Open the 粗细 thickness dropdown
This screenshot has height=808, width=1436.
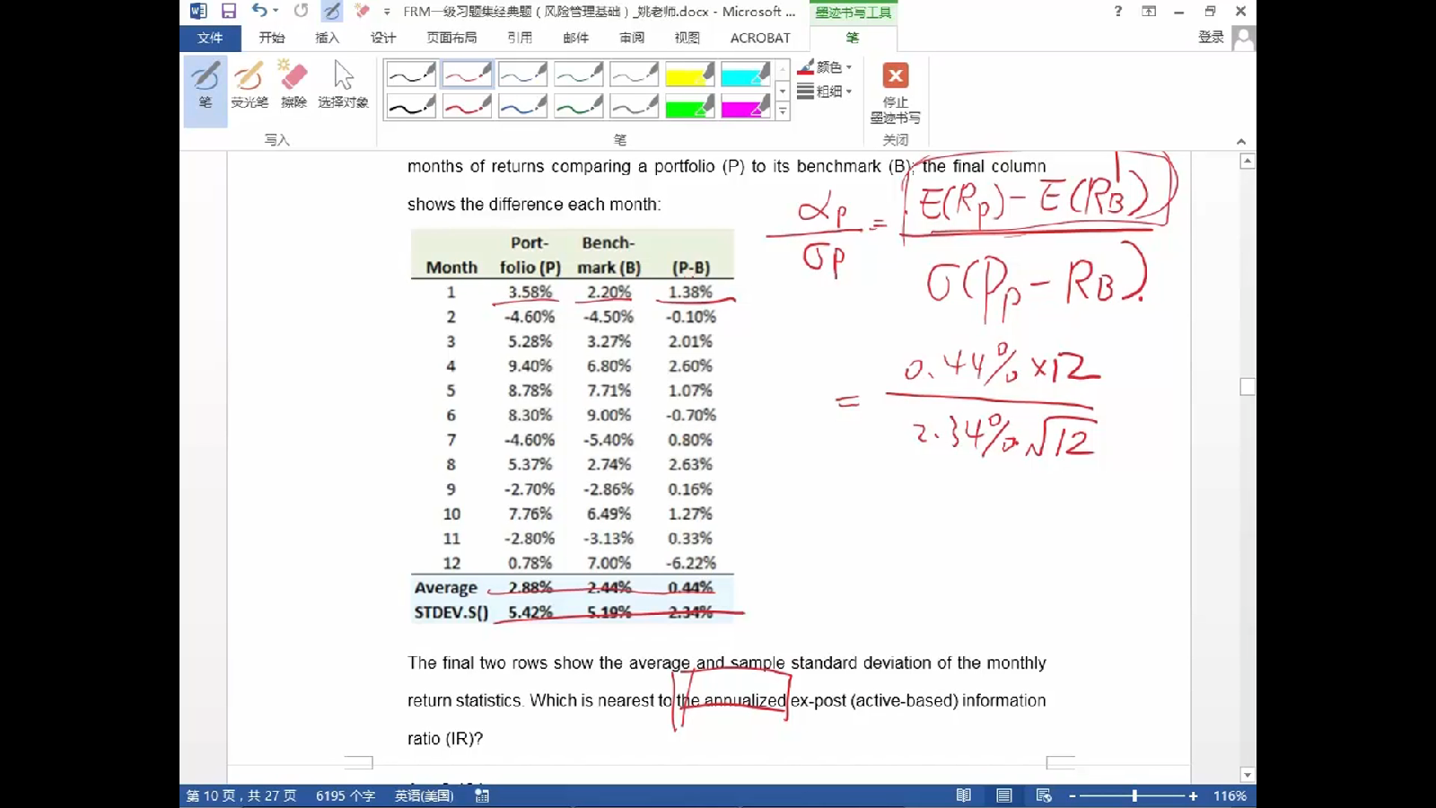824,91
